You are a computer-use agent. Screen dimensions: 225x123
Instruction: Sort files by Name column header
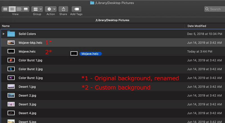93,26
